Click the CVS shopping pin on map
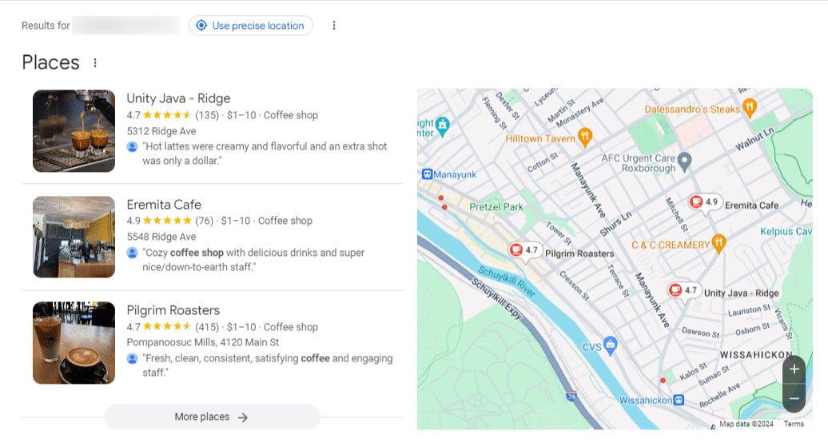 click(611, 345)
